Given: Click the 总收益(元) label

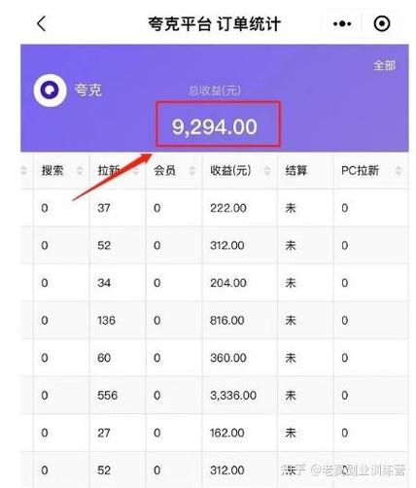Looking at the screenshot, I should pyautogui.click(x=214, y=90).
